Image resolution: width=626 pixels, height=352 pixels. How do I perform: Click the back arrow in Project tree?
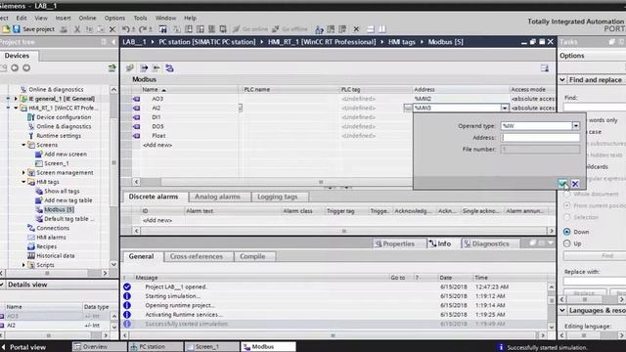point(15,67)
